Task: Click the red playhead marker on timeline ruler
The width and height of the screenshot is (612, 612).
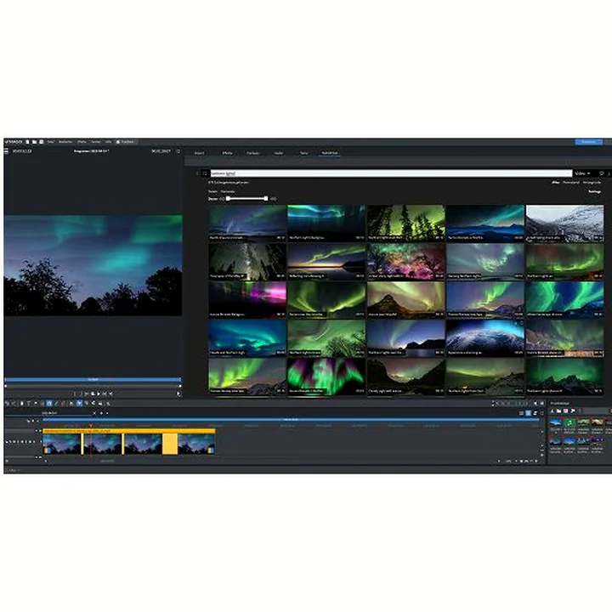Action: click(x=91, y=426)
